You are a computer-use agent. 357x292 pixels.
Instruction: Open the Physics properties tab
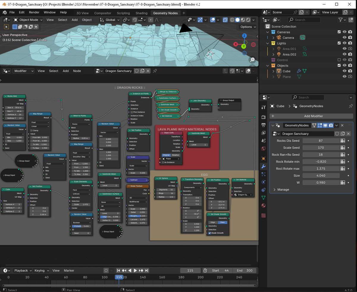[x=263, y=182]
